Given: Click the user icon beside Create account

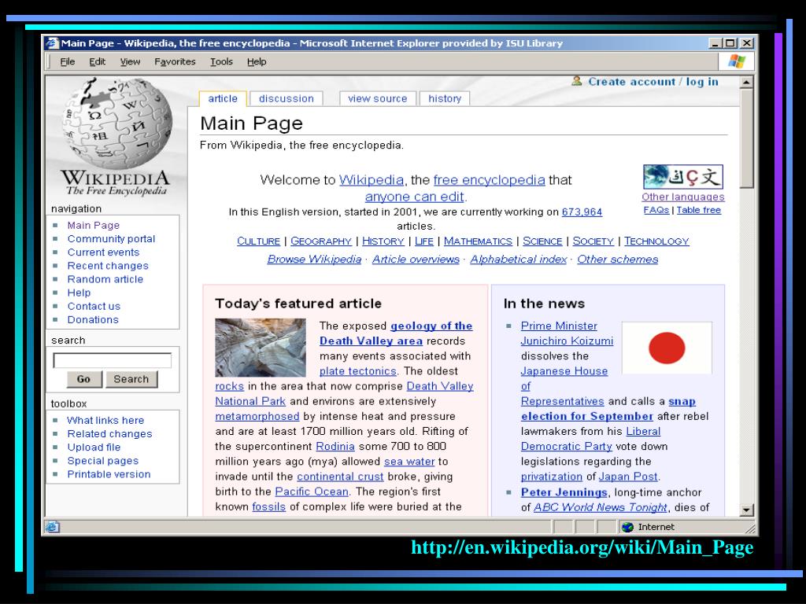Looking at the screenshot, I should pyautogui.click(x=577, y=81).
